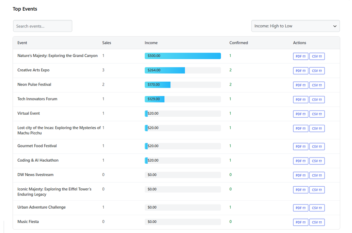
Task: Download Urban Adventure Challenge CSV
Action: [x=317, y=208]
